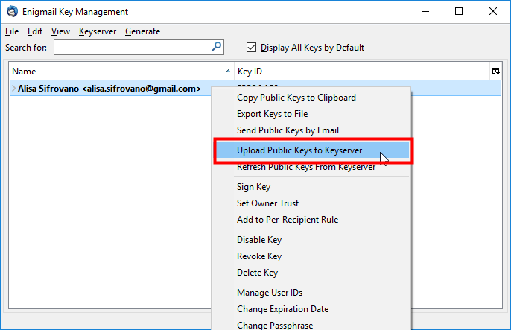This screenshot has height=330, width=511.
Task: Open the View menu
Action: 60,31
